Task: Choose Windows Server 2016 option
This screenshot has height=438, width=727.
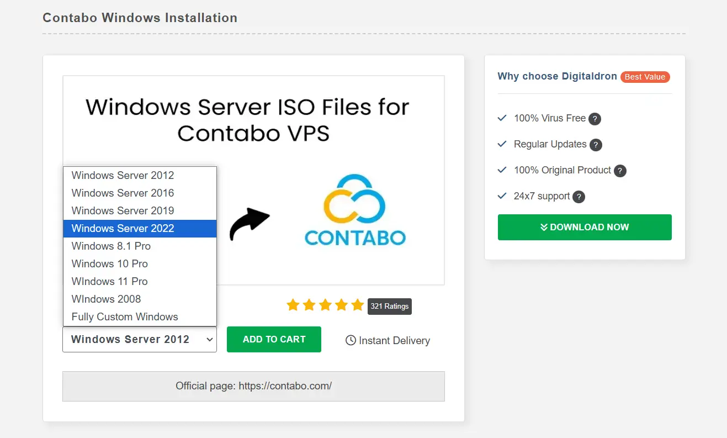Action: [x=140, y=193]
